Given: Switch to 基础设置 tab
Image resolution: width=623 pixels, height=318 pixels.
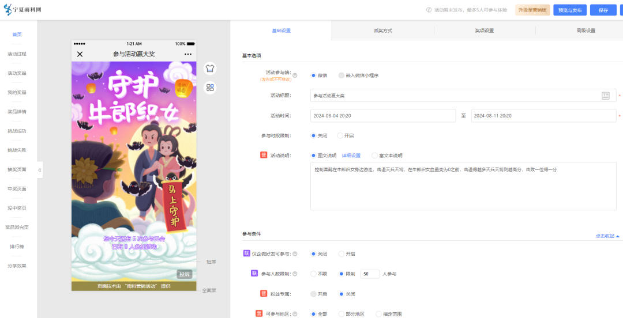Looking at the screenshot, I should [281, 31].
